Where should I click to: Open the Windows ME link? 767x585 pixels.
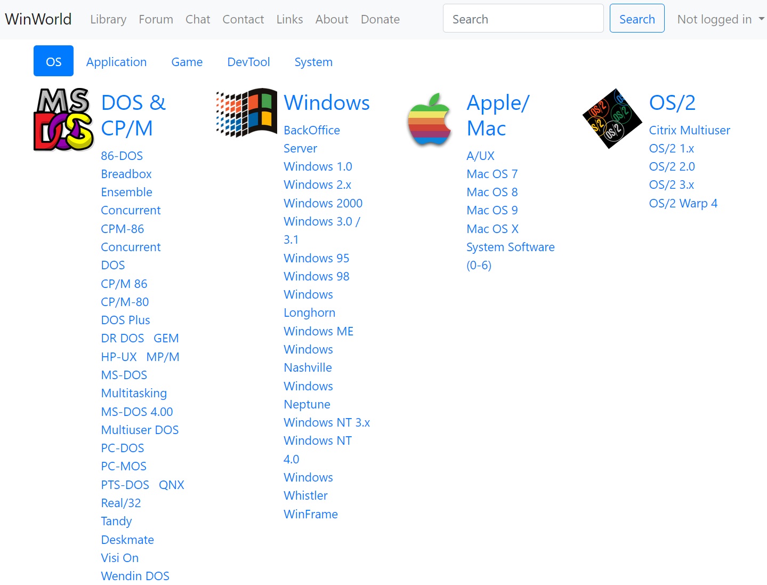point(319,331)
